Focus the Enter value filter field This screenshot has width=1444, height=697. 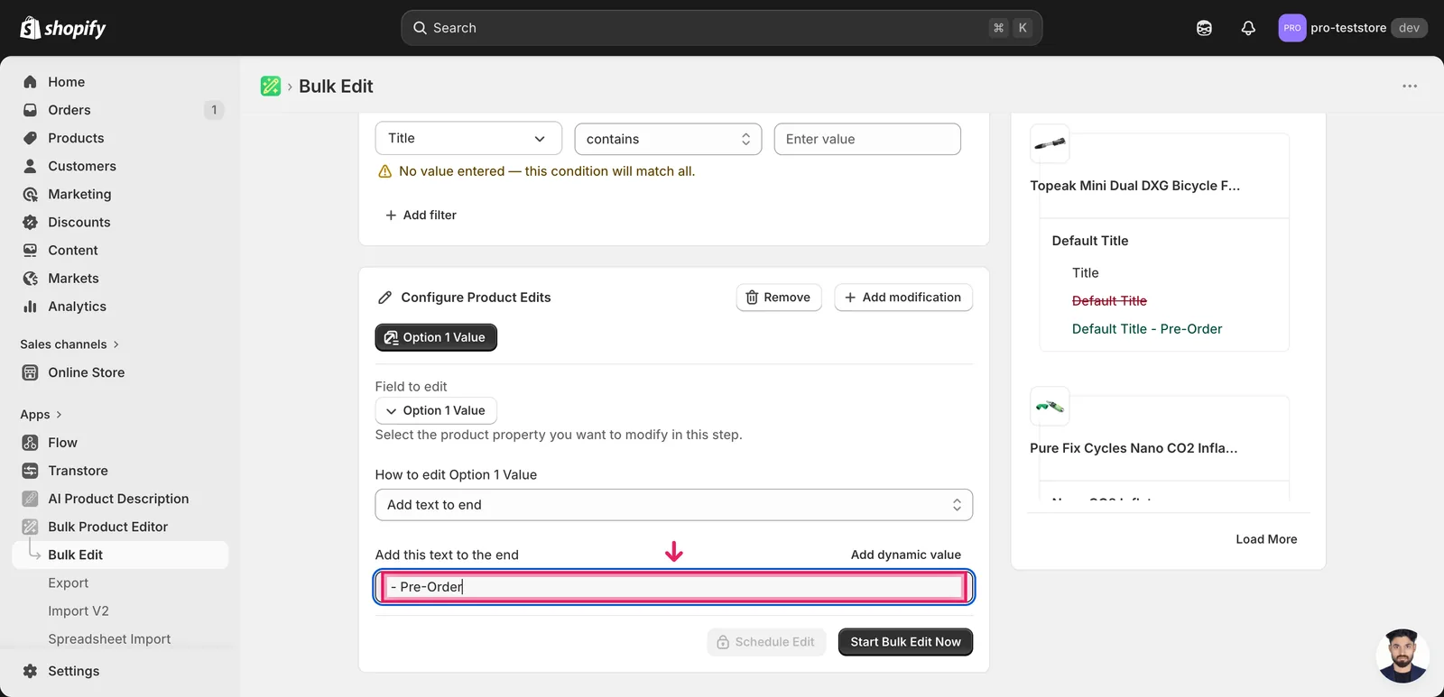[x=867, y=139]
